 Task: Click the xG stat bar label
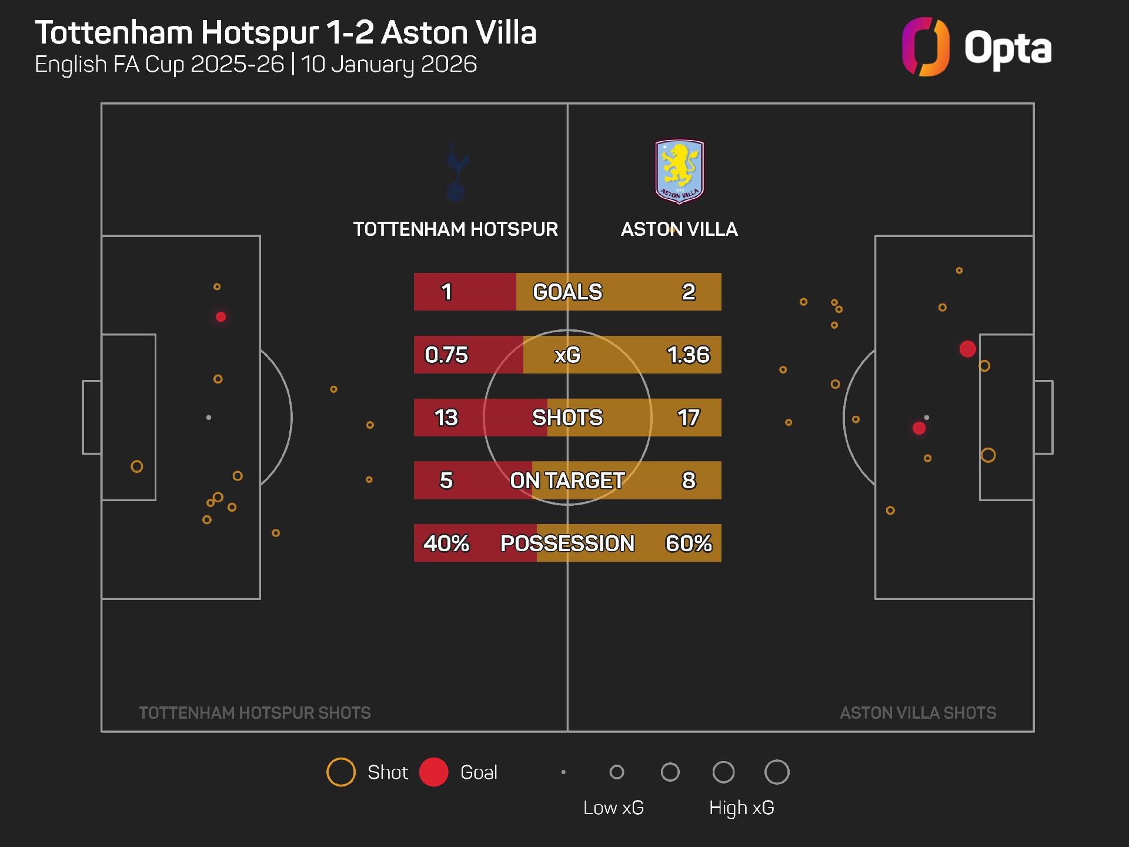coord(567,355)
